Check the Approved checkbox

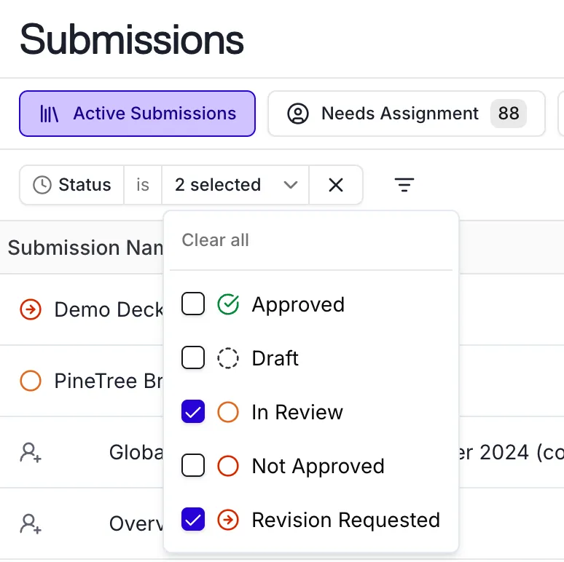[x=193, y=304]
